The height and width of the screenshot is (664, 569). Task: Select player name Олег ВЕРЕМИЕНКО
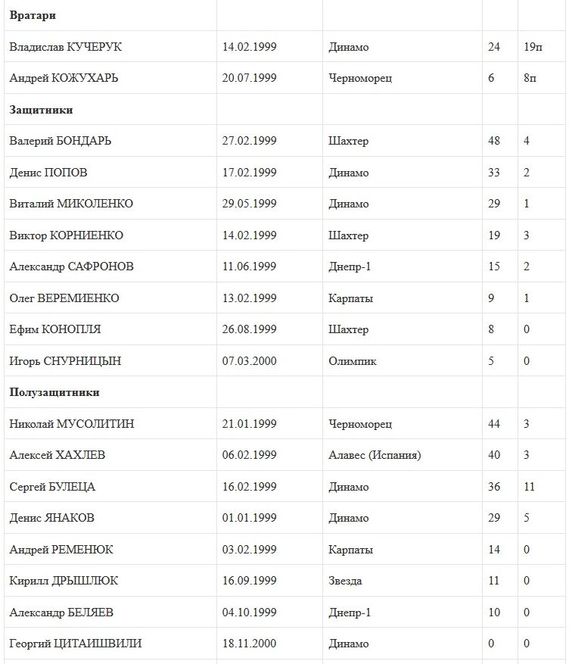pyautogui.click(x=64, y=298)
